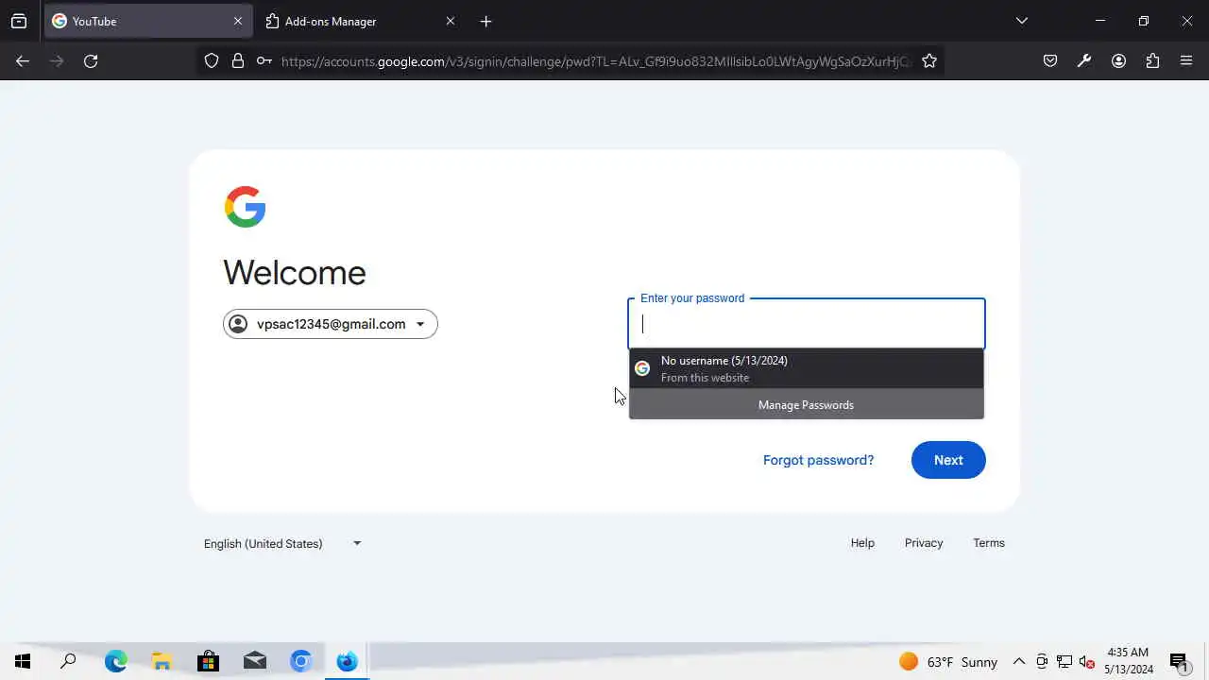Click the muted volume icon in tray
The width and height of the screenshot is (1209, 680).
point(1086,662)
